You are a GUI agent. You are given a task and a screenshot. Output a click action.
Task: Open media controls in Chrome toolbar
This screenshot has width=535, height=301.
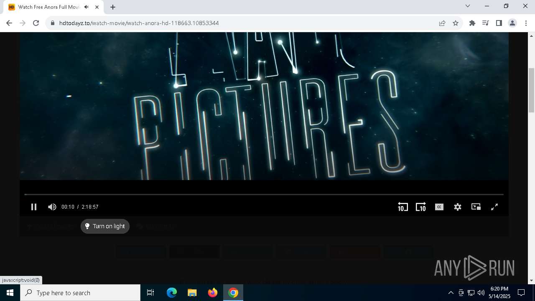coord(486,23)
